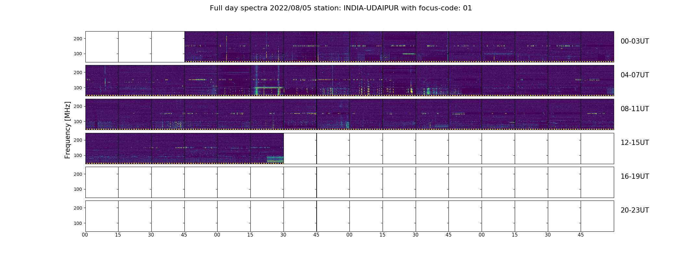Click the last 45 time tick label

tap(581, 235)
